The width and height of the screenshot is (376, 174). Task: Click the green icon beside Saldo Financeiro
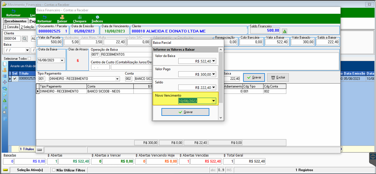pyautogui.click(x=285, y=31)
